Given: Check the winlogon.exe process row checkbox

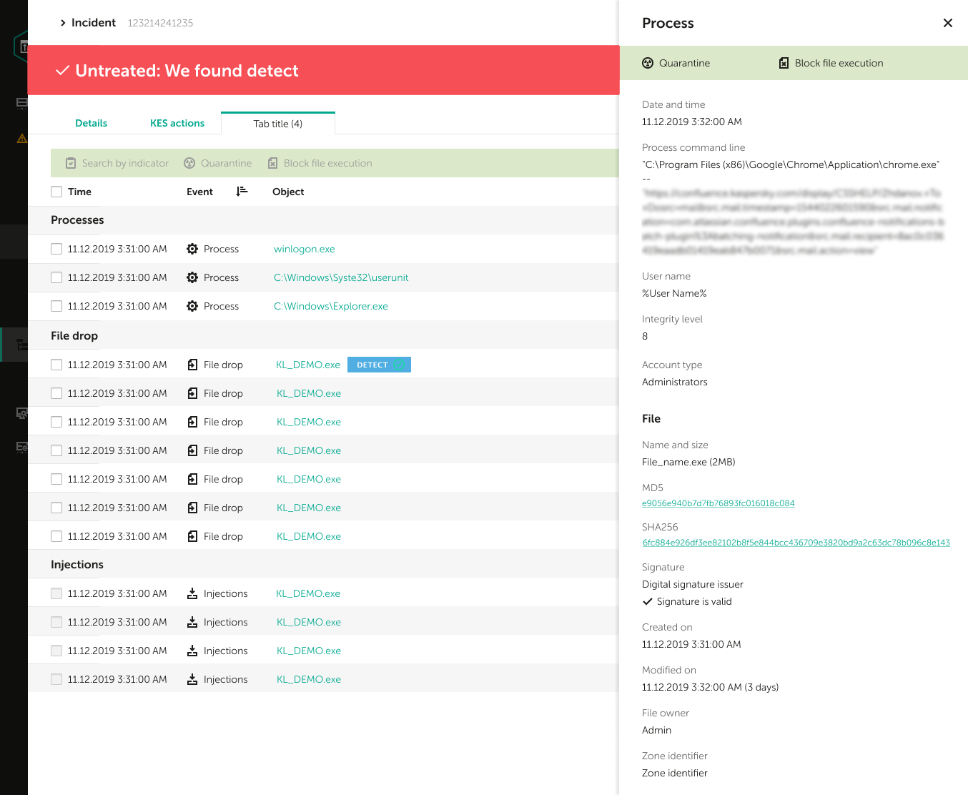Looking at the screenshot, I should (x=56, y=249).
